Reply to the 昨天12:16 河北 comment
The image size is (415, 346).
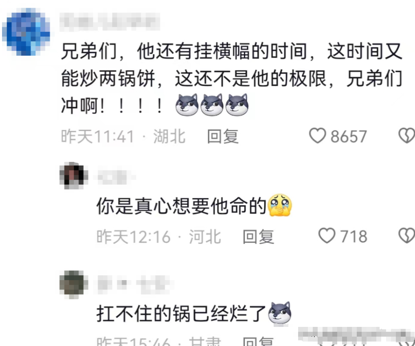[x=258, y=236]
